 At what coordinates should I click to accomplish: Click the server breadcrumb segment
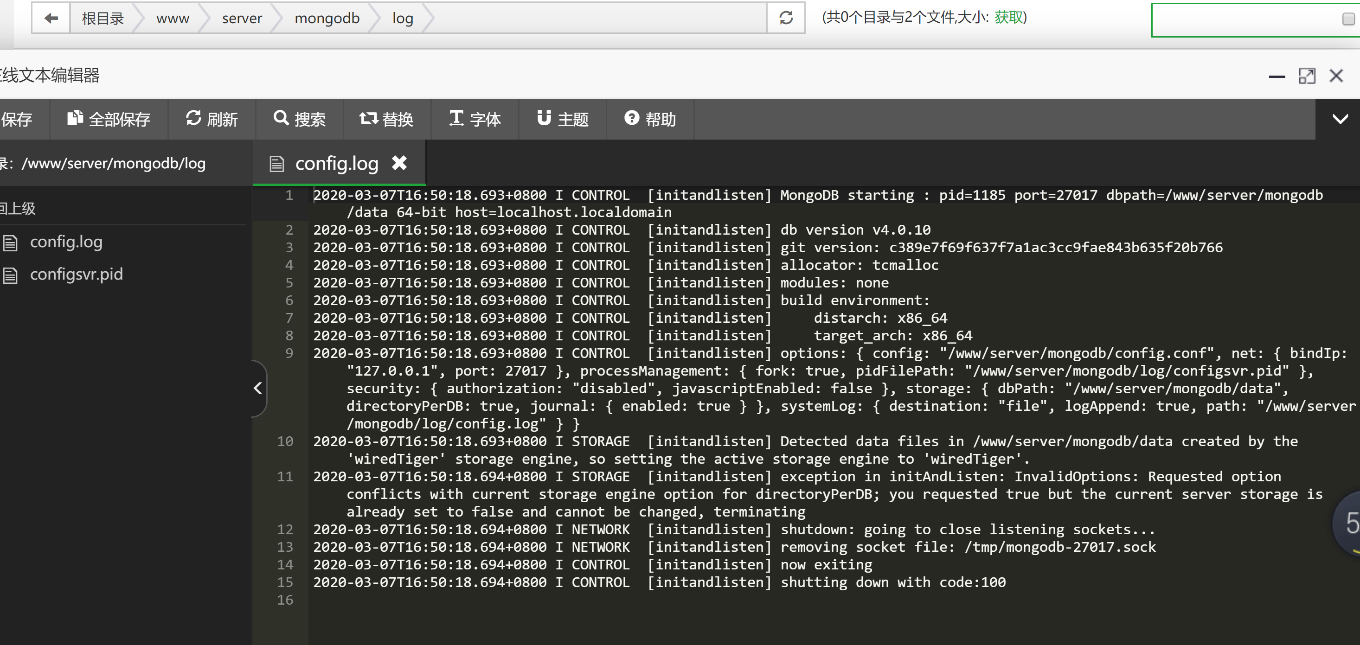241,19
